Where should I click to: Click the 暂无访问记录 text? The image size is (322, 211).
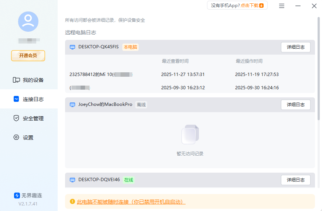190,154
